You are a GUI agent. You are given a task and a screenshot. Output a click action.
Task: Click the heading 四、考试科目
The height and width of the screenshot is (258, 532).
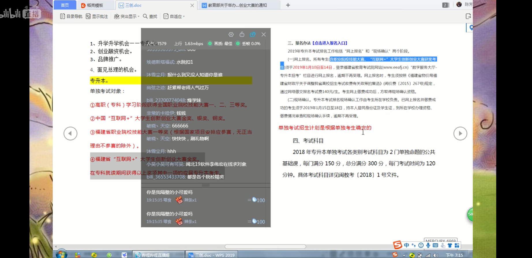tap(308, 141)
